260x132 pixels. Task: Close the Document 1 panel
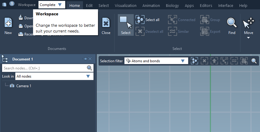(90, 59)
